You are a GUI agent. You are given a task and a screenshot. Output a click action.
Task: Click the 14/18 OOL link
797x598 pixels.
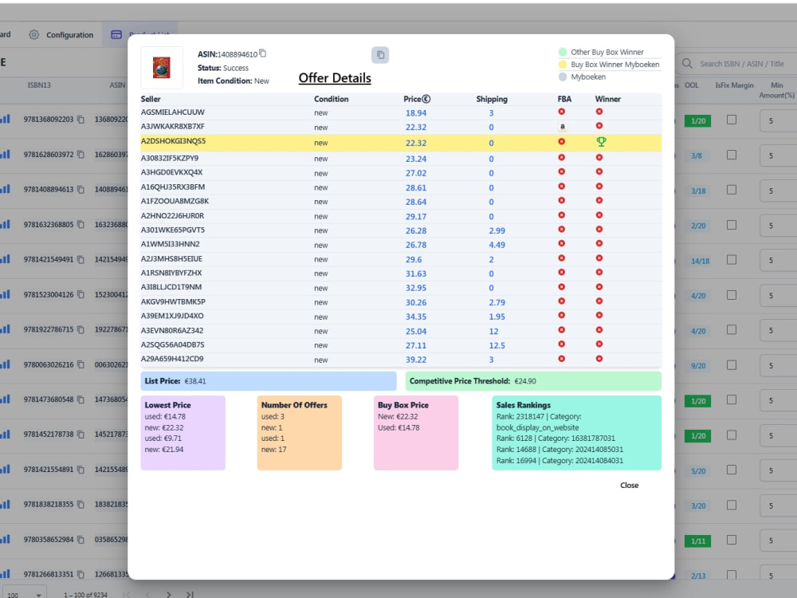[700, 261]
